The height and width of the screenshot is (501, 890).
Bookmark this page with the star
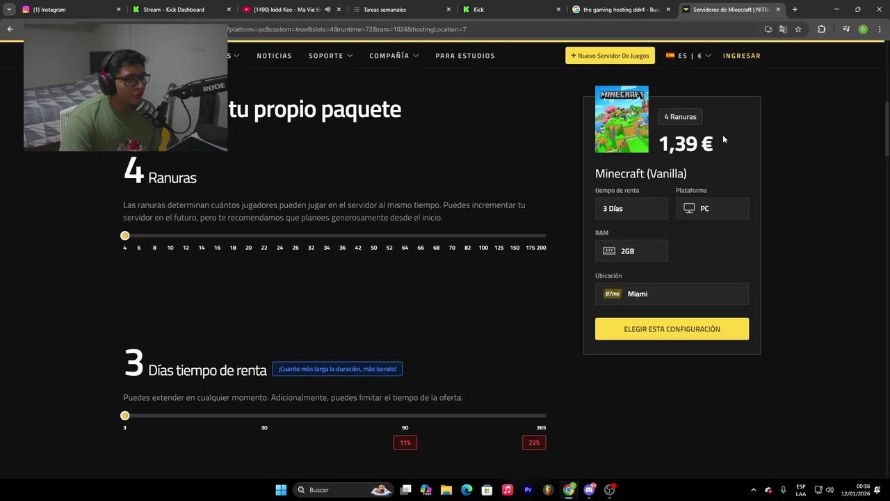click(798, 29)
